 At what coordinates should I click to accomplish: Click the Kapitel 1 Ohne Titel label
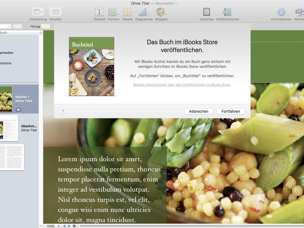pyautogui.click(x=24, y=99)
